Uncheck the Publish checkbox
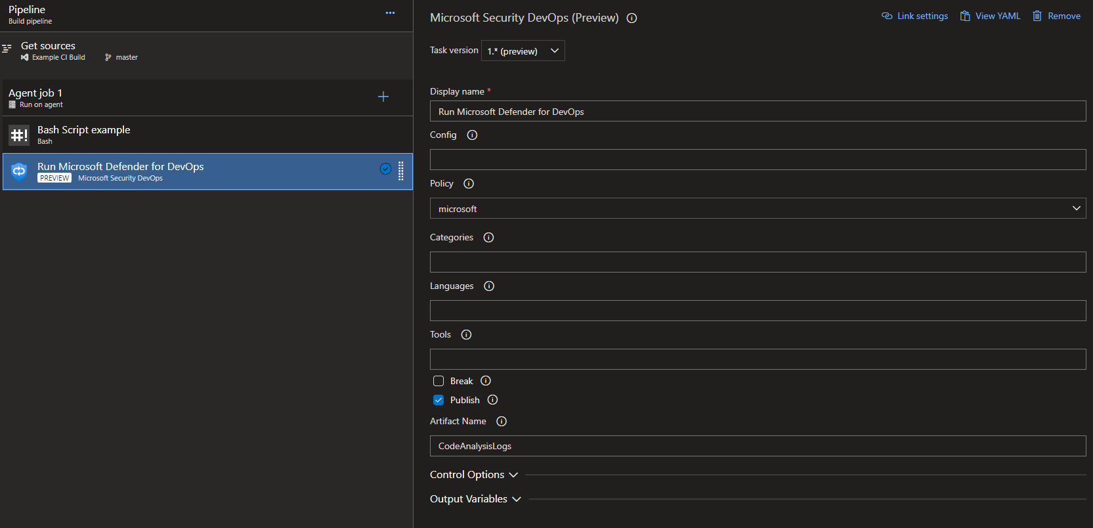 (439, 400)
